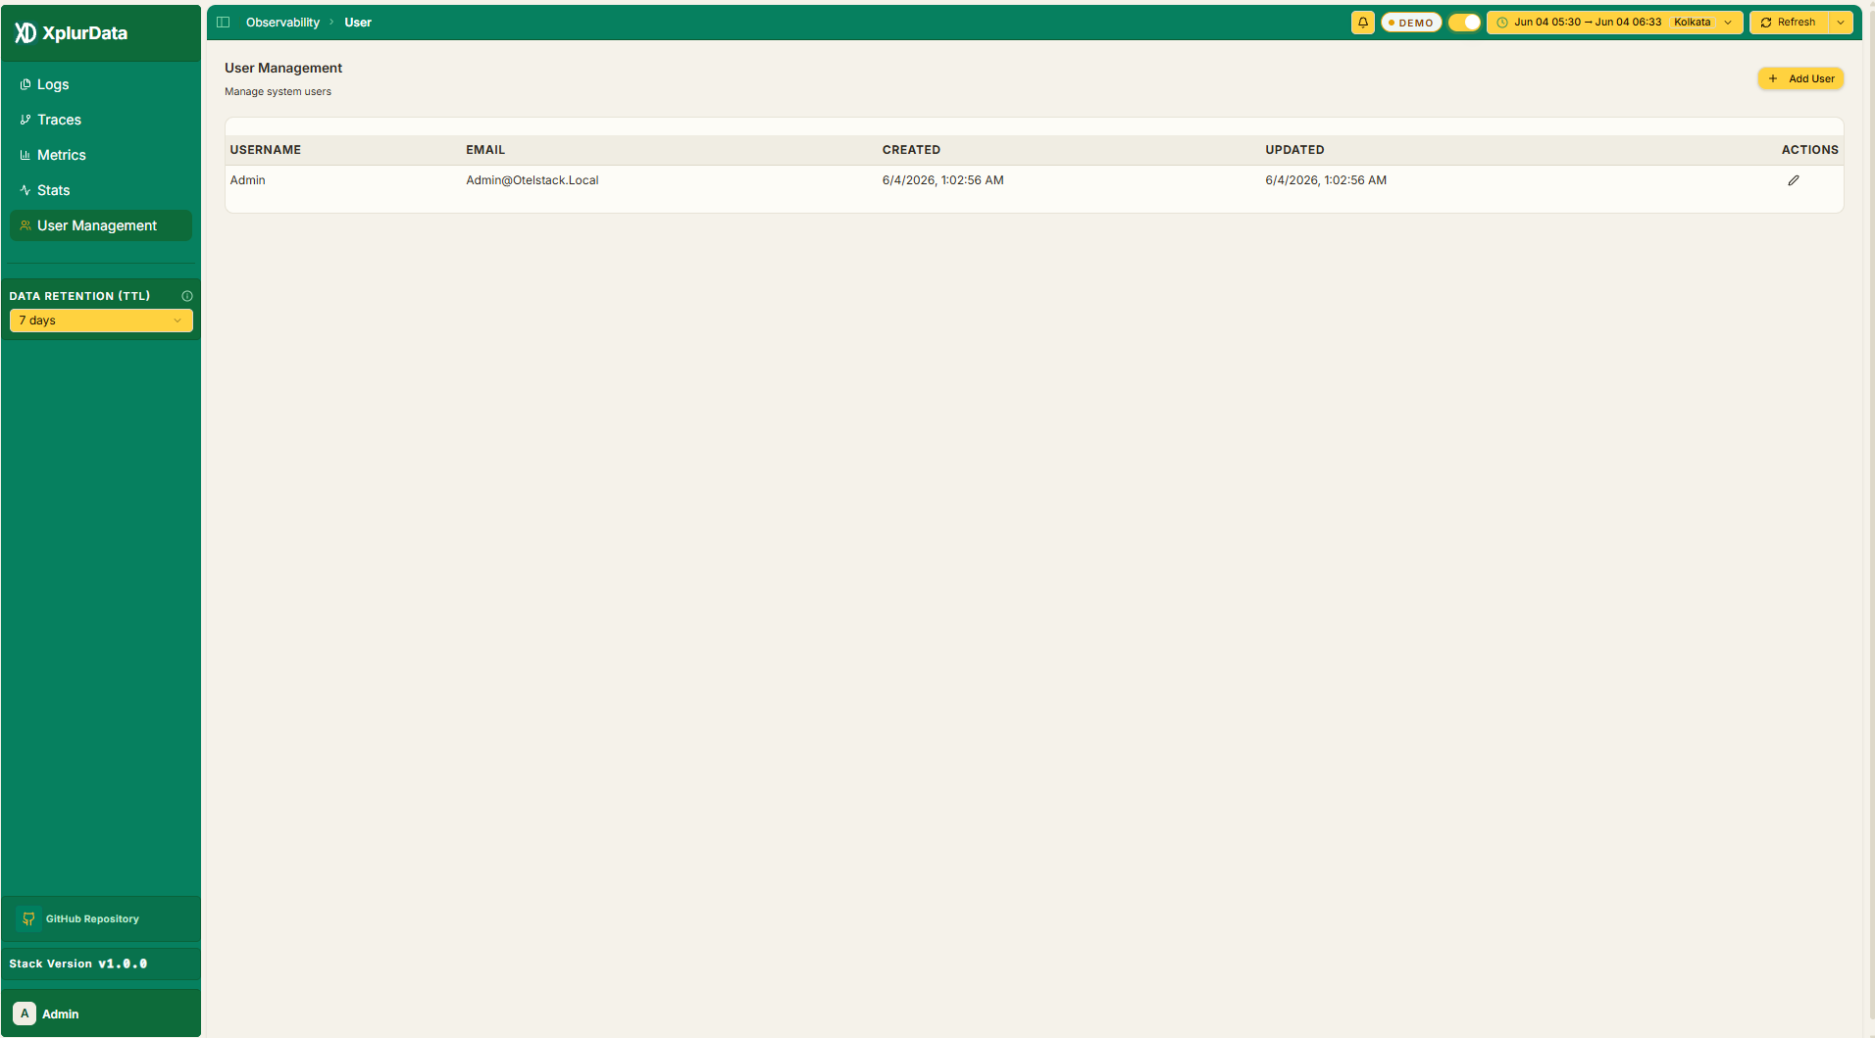Click the Admin username cell
1875x1038 pixels.
pyautogui.click(x=248, y=180)
